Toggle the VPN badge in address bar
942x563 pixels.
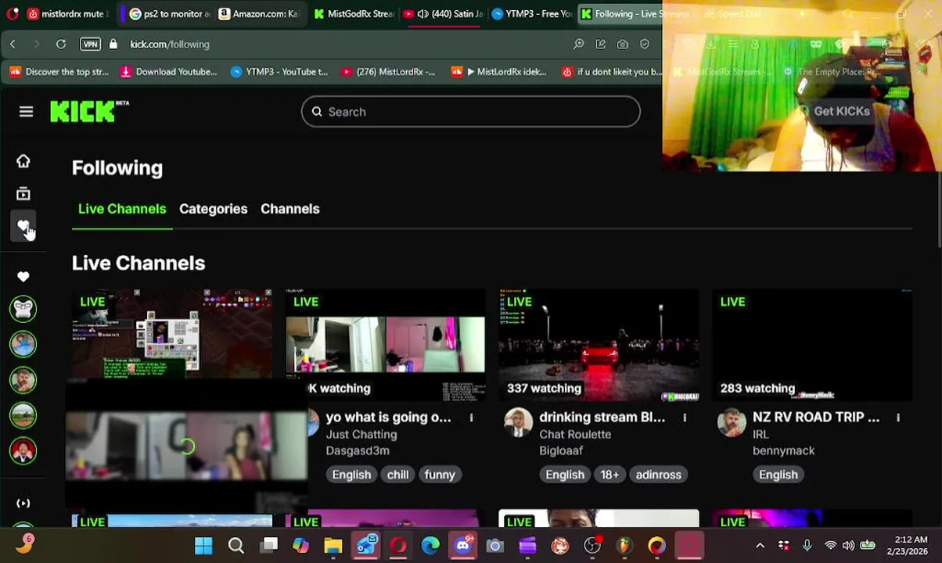point(90,45)
